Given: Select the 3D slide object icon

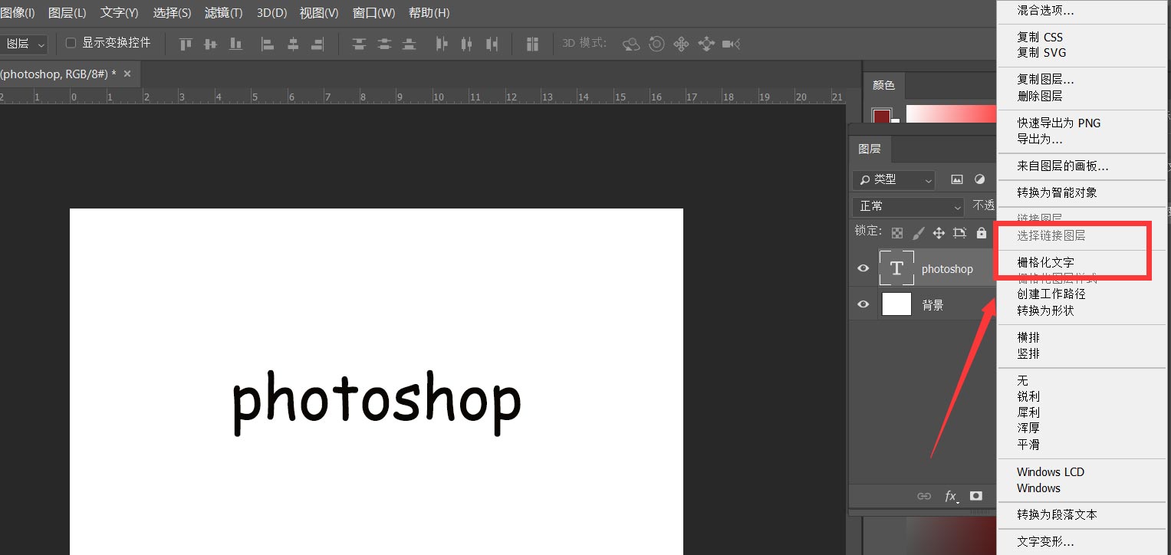Looking at the screenshot, I should 706,44.
